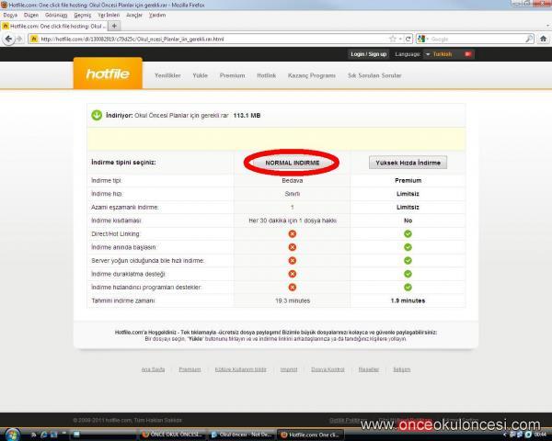
Task: Click red X for İndirme anında başlasın
Action: (x=292, y=247)
